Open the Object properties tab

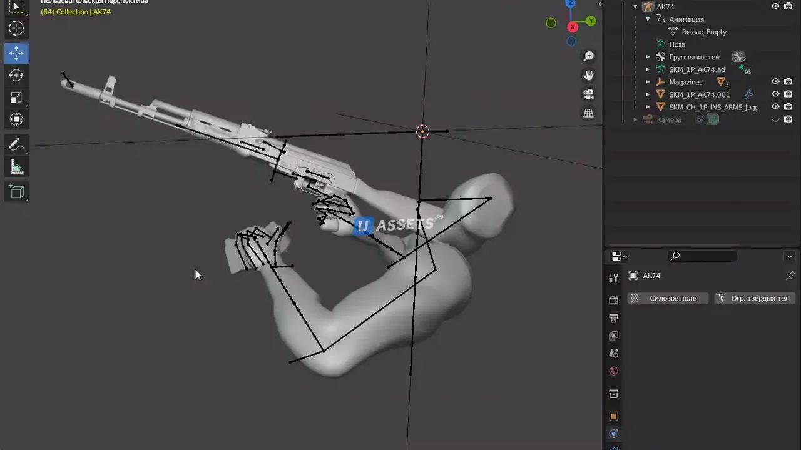613,416
